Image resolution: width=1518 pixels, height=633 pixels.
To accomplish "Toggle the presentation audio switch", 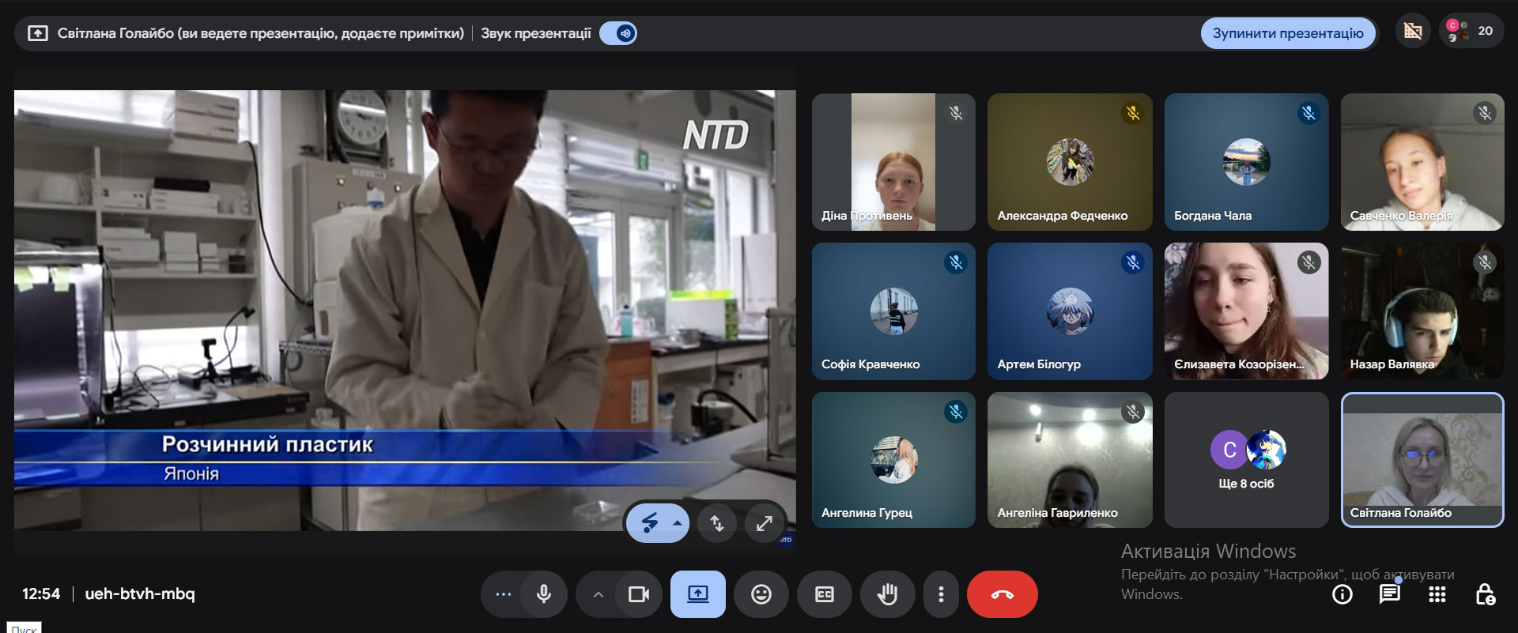I will click(618, 33).
